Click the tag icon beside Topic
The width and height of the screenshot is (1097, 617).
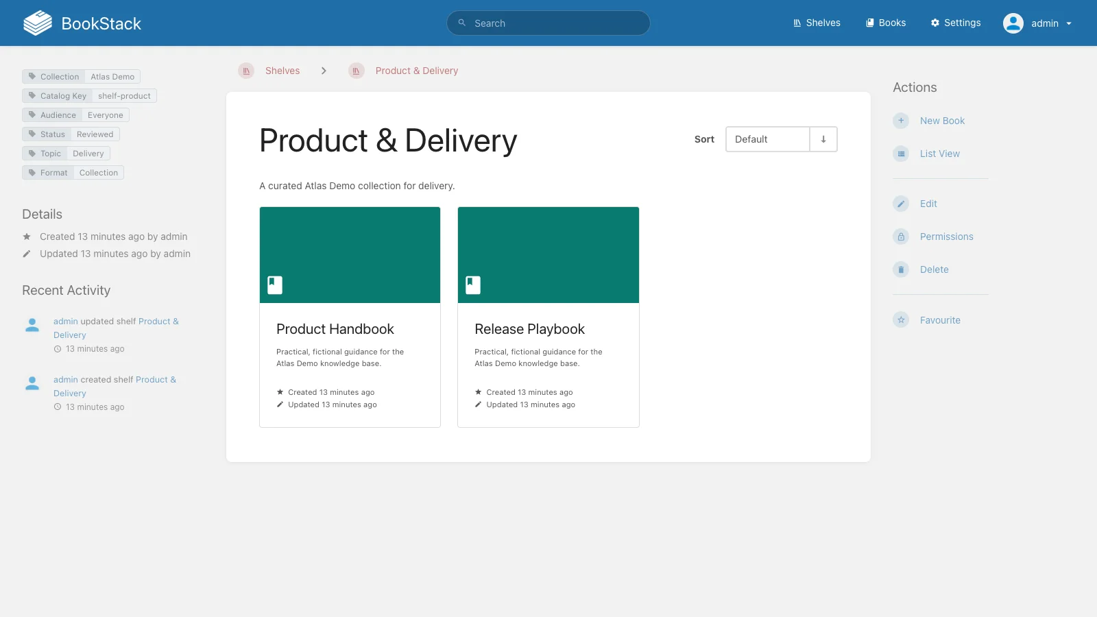(32, 154)
